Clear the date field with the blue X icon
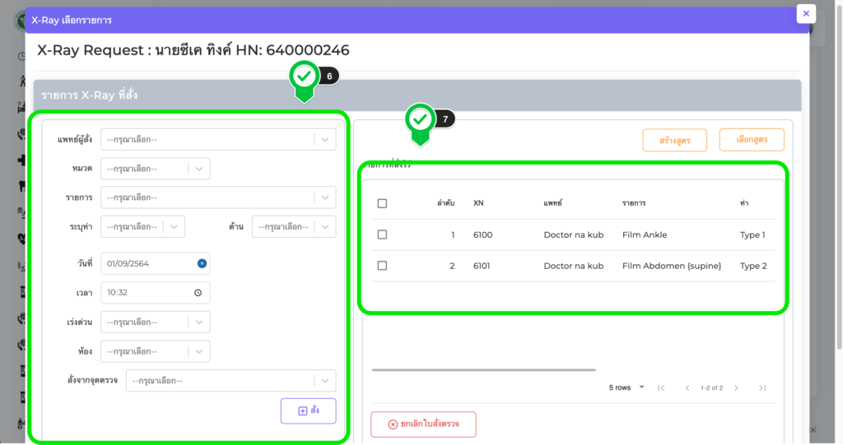This screenshot has height=445, width=843. pyautogui.click(x=202, y=263)
